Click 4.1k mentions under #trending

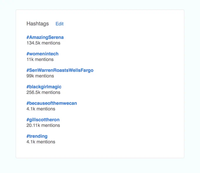[41, 142]
